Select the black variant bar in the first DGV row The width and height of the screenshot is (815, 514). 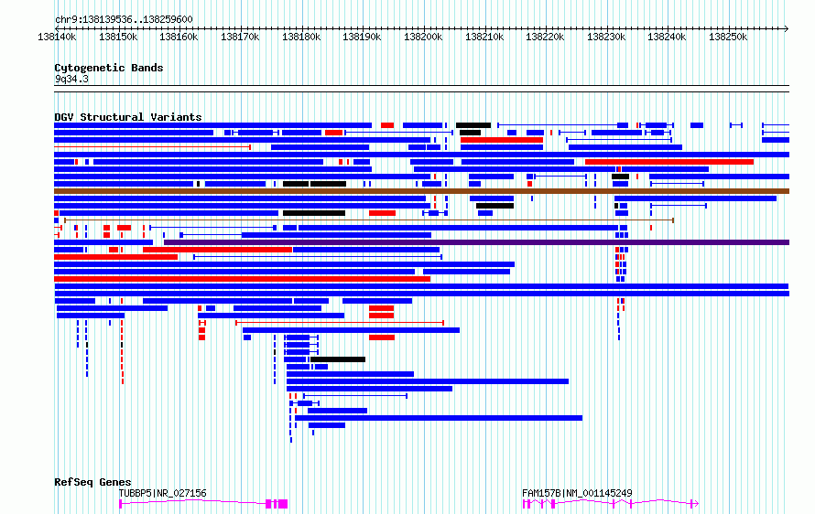(x=473, y=125)
